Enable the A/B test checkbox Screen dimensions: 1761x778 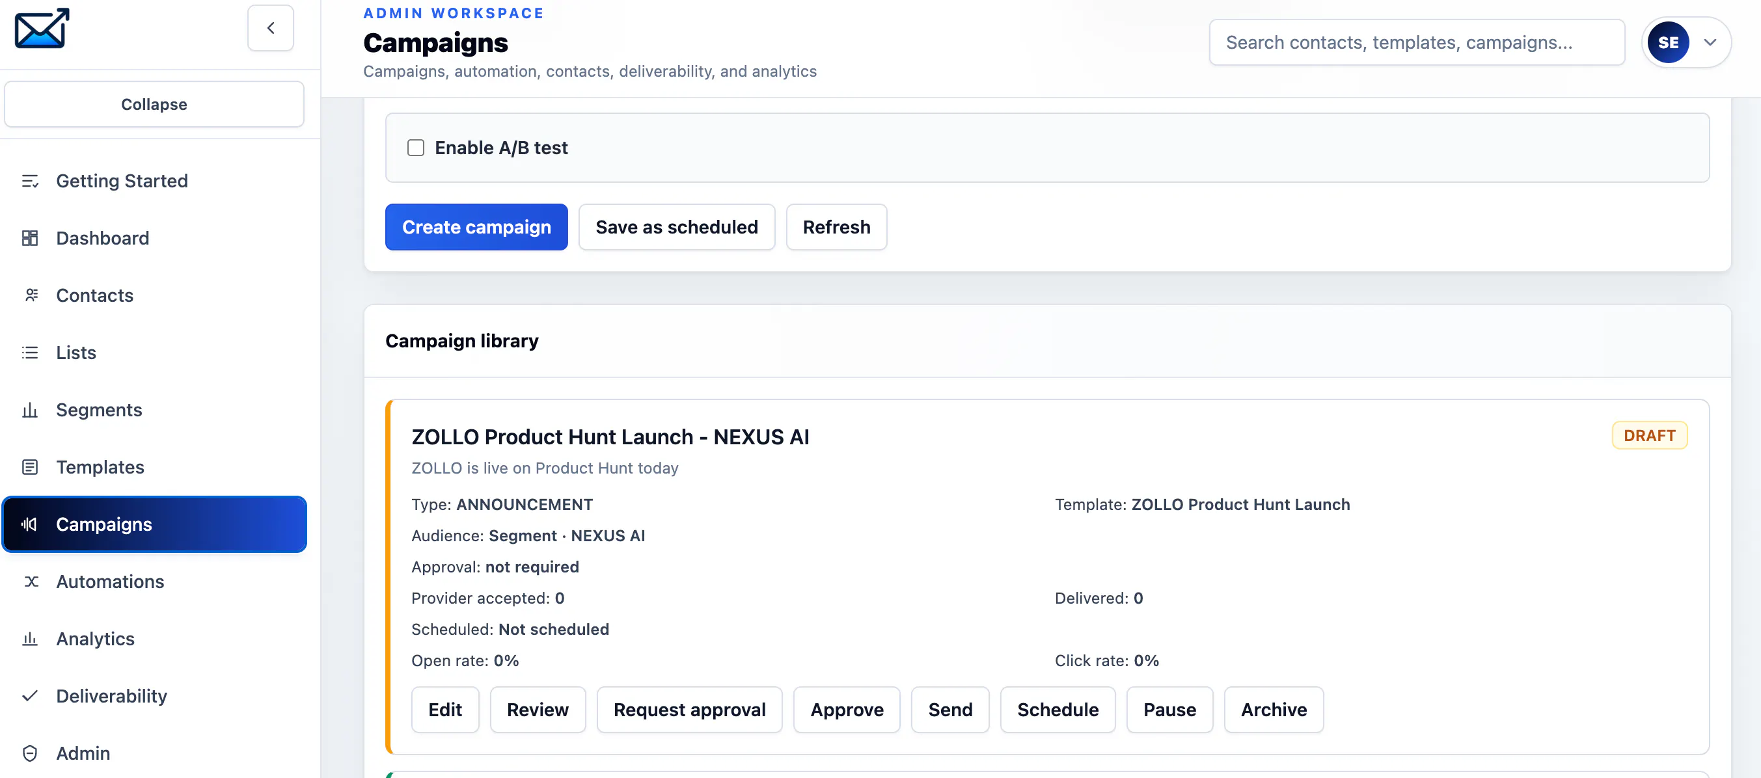pos(416,148)
